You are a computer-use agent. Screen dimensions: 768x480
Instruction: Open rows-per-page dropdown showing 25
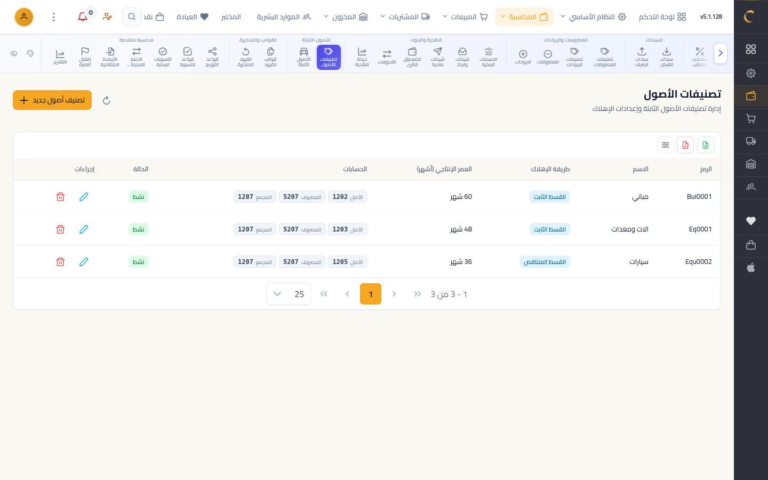tap(289, 294)
